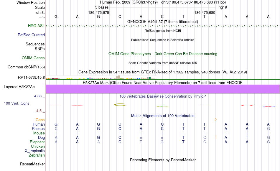Click the -4.5 PhyloP lower scale value
The height and width of the screenshot is (171, 280).
pyautogui.click(x=38, y=111)
